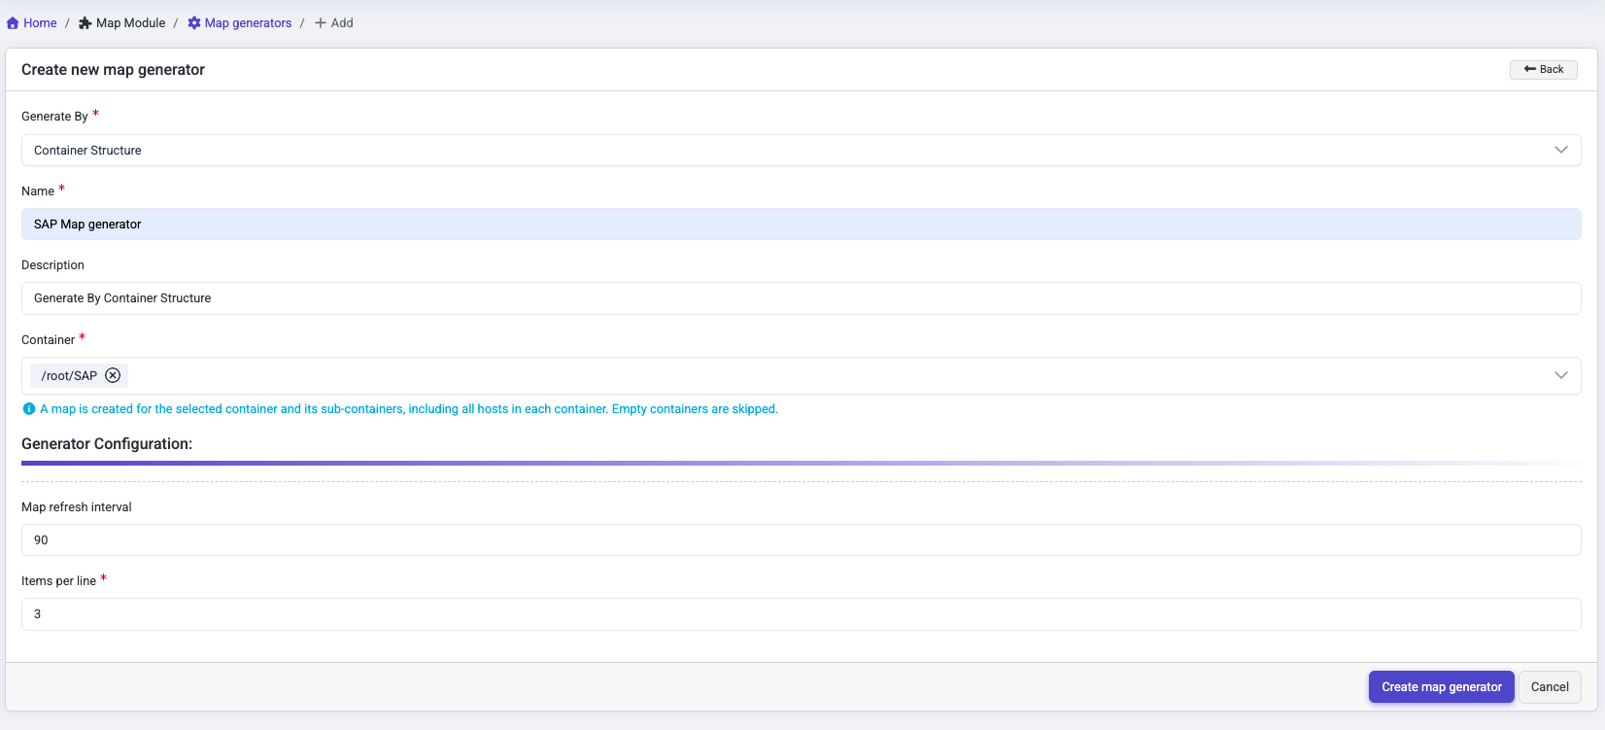The width and height of the screenshot is (1605, 730).
Task: Click Map Module breadcrumb text
Action: [130, 23]
